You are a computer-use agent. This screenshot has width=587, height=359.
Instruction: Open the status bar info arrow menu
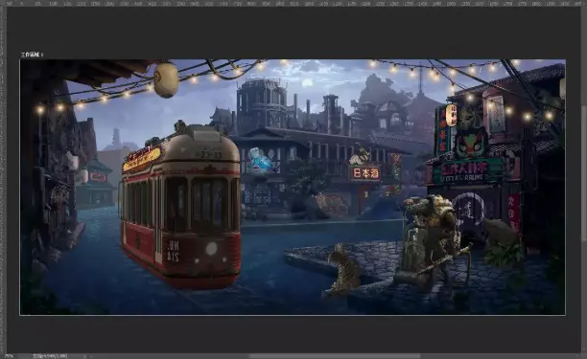tap(84, 356)
